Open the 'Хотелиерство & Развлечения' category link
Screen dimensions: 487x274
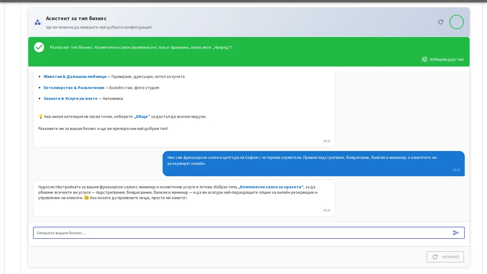[x=74, y=87]
